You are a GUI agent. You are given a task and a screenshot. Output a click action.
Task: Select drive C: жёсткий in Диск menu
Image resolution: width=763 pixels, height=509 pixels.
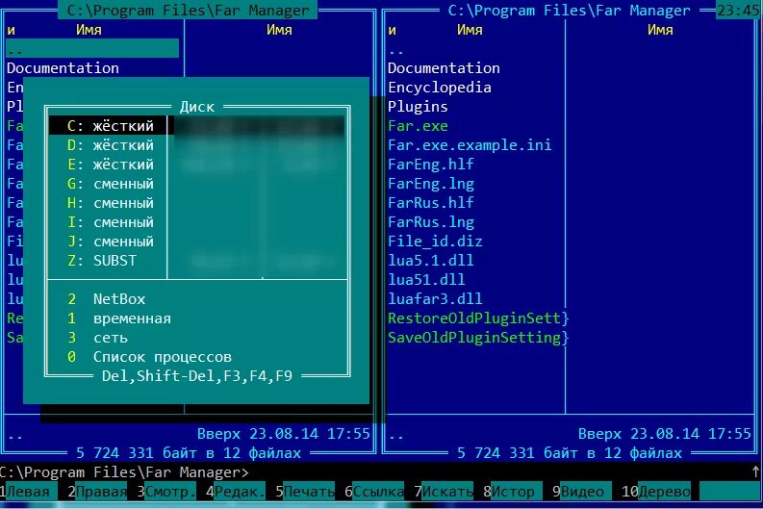point(197,125)
